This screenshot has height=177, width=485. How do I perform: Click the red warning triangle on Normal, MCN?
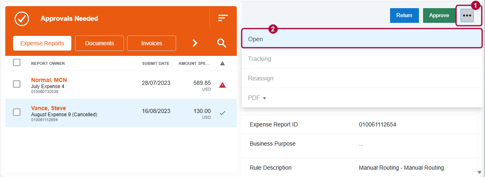222,85
